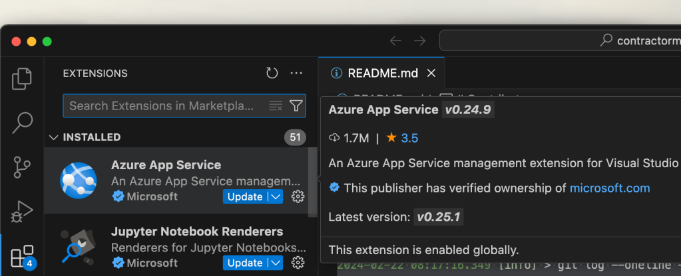681x276 pixels.
Task: Click 'This extension is enabled globally.' text
Action: click(x=423, y=250)
